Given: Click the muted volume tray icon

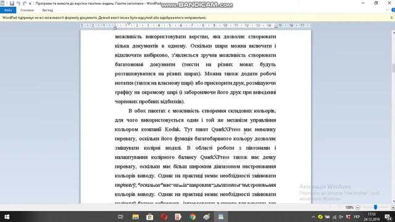Looking at the screenshot, I should (341, 216).
